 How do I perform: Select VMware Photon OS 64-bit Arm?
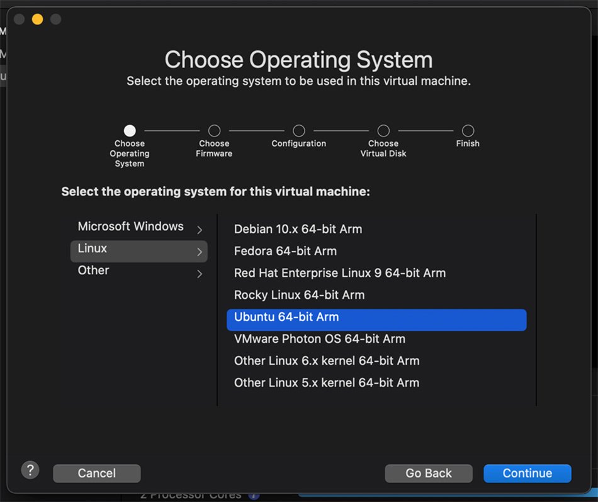pyautogui.click(x=319, y=339)
